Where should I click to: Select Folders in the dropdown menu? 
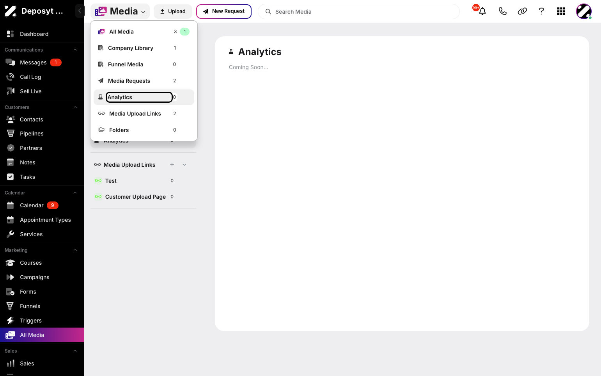pyautogui.click(x=144, y=130)
